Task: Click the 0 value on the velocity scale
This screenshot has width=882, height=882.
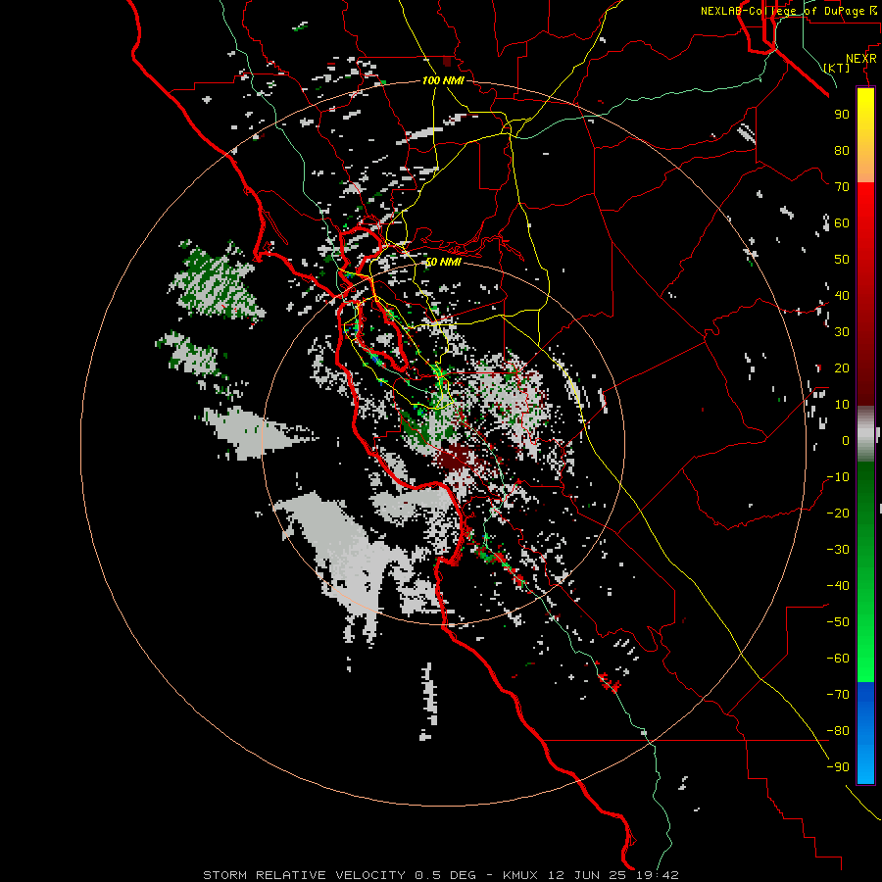Action: tap(846, 440)
